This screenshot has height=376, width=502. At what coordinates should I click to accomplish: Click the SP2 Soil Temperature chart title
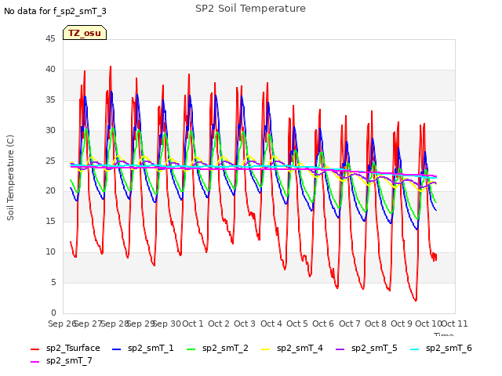click(x=250, y=9)
